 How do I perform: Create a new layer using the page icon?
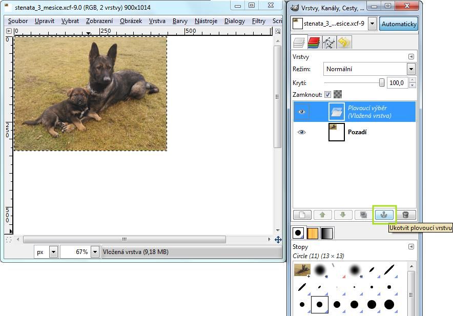click(302, 215)
